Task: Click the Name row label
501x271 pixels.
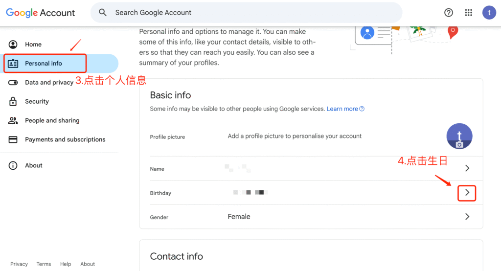Action: pyautogui.click(x=157, y=169)
